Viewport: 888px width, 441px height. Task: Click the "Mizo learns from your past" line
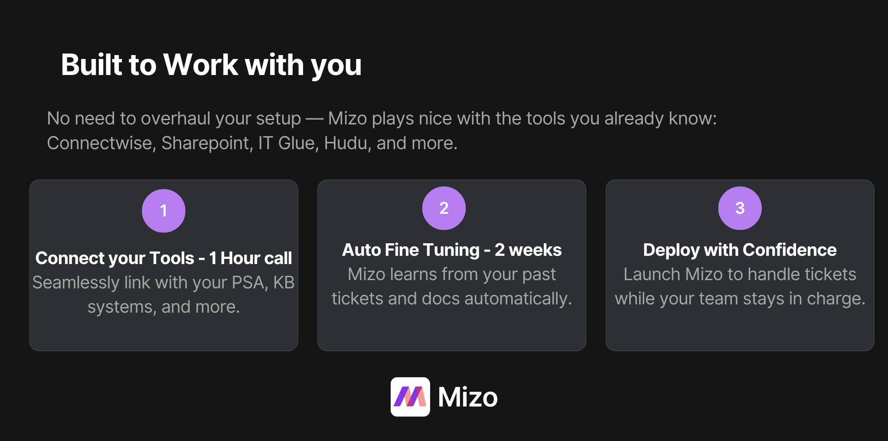click(x=451, y=274)
